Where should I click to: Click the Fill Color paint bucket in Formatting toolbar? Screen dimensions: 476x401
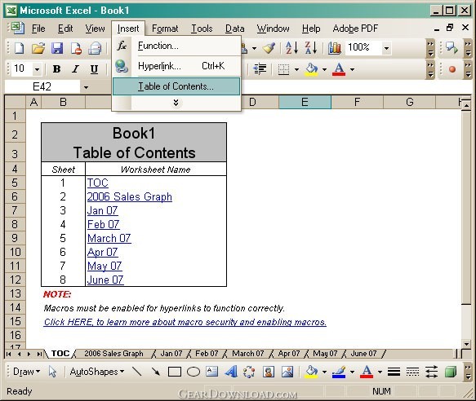(311, 69)
